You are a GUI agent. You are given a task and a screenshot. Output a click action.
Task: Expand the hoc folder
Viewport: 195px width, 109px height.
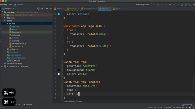[x=7, y=24]
